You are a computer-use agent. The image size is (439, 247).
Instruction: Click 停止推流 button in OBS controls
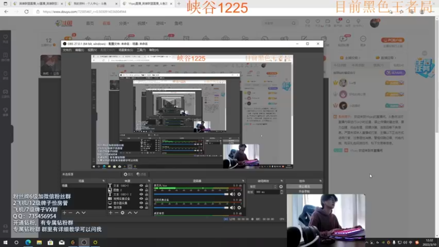point(304,187)
